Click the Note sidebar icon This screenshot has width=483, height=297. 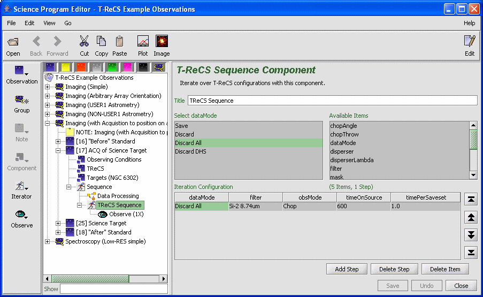pyautogui.click(x=21, y=128)
